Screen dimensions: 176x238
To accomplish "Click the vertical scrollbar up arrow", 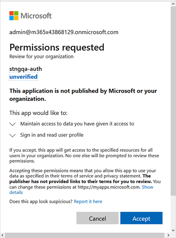I will tap(173, 4).
